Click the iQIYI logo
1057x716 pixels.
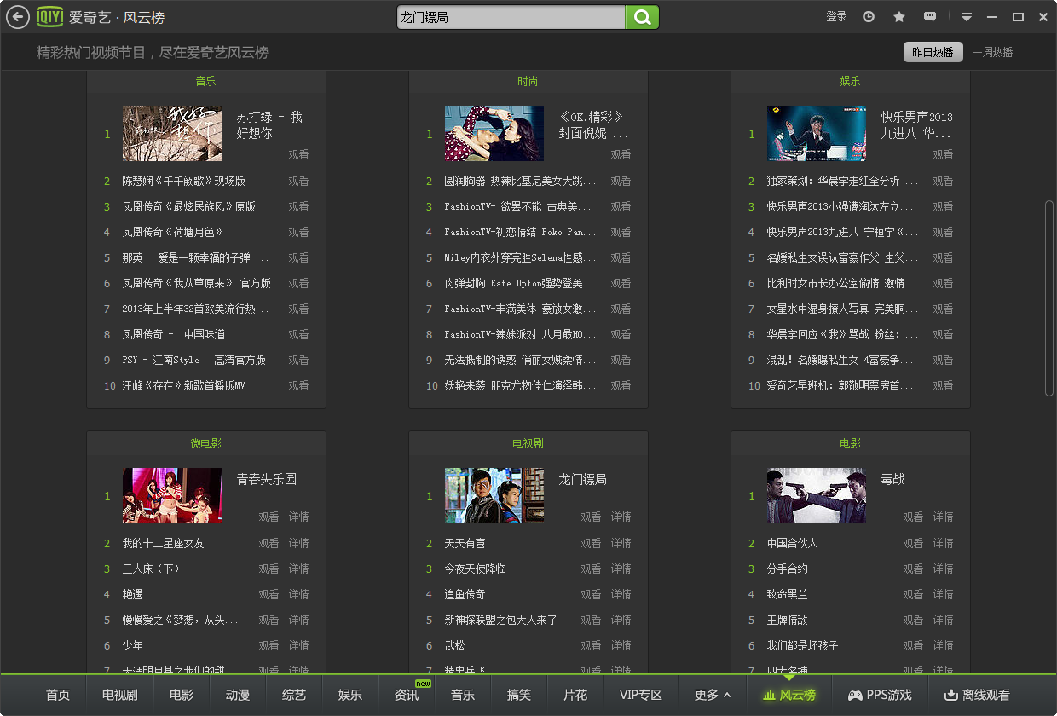50,17
